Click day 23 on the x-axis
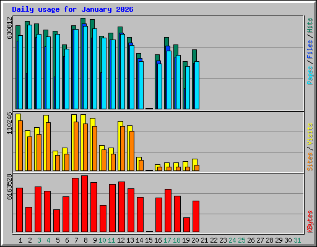 (x=223, y=240)
